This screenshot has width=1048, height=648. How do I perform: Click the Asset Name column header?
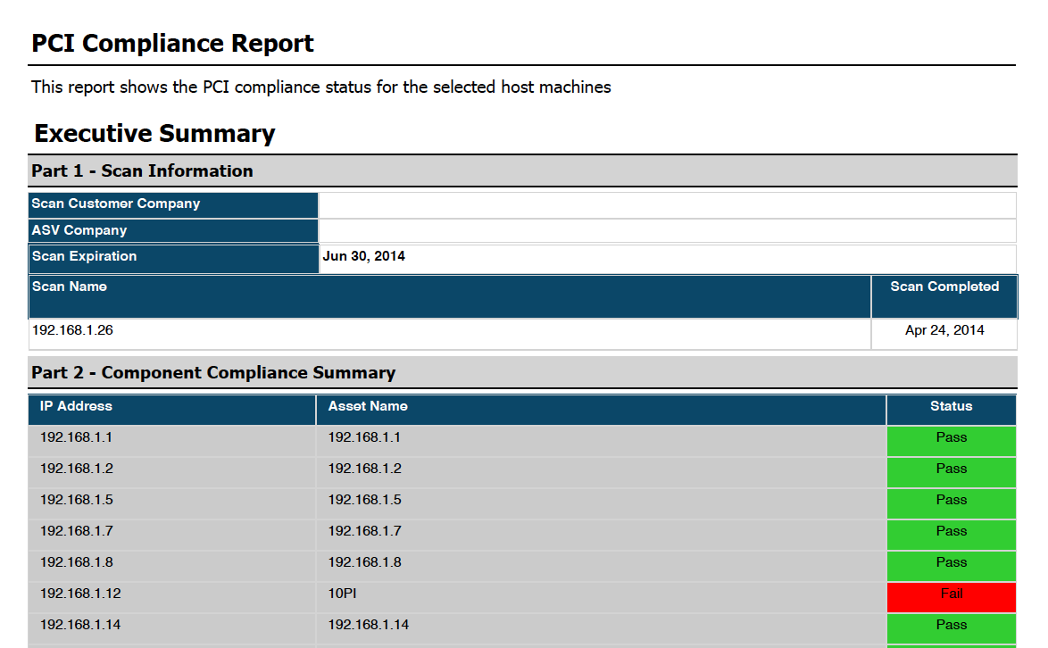[368, 406]
